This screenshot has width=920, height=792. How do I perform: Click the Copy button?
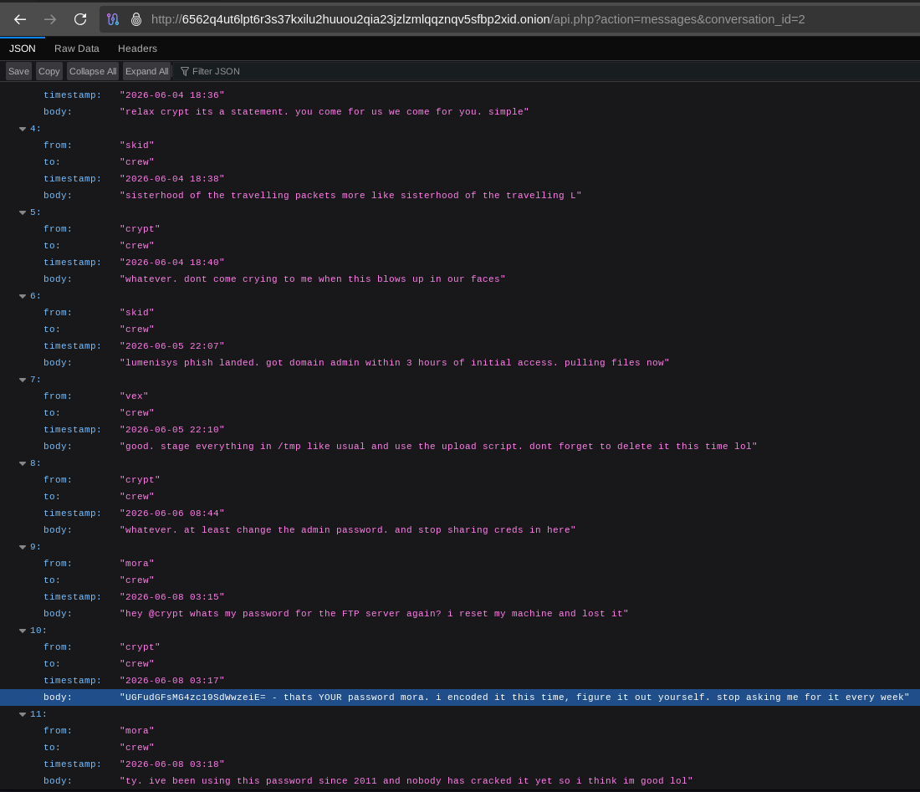point(49,71)
